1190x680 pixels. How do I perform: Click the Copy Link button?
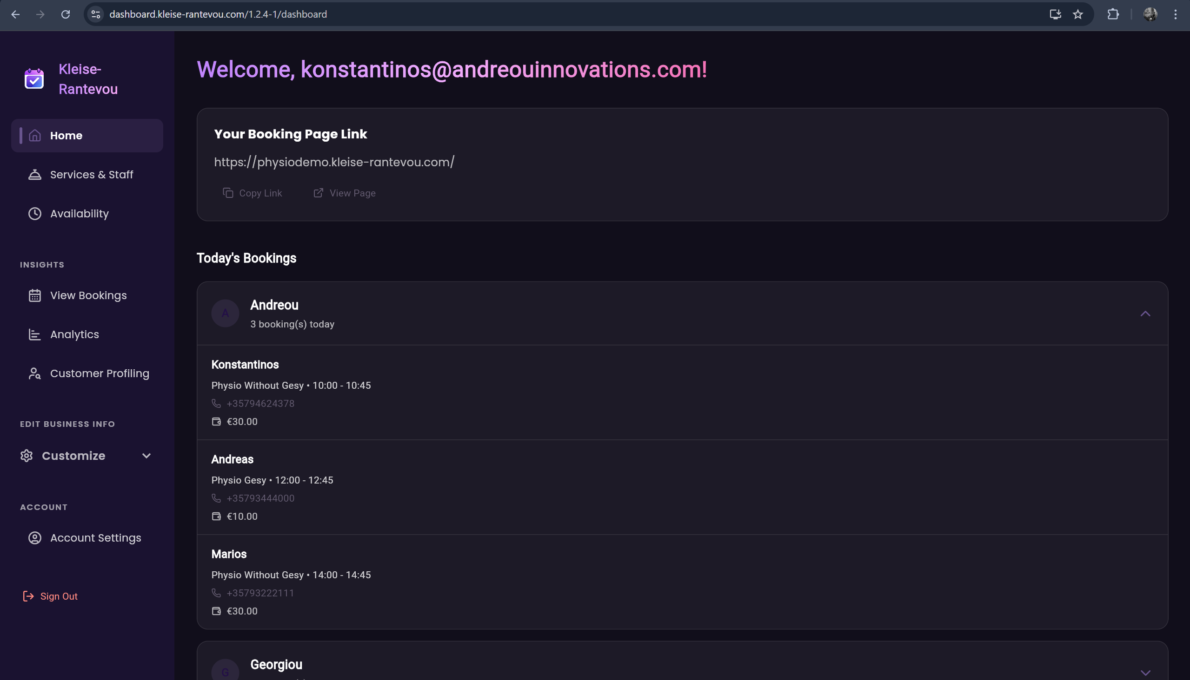tap(253, 193)
